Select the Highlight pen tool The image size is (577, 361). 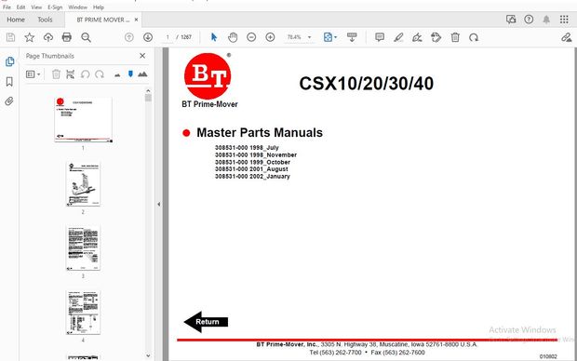coord(398,37)
